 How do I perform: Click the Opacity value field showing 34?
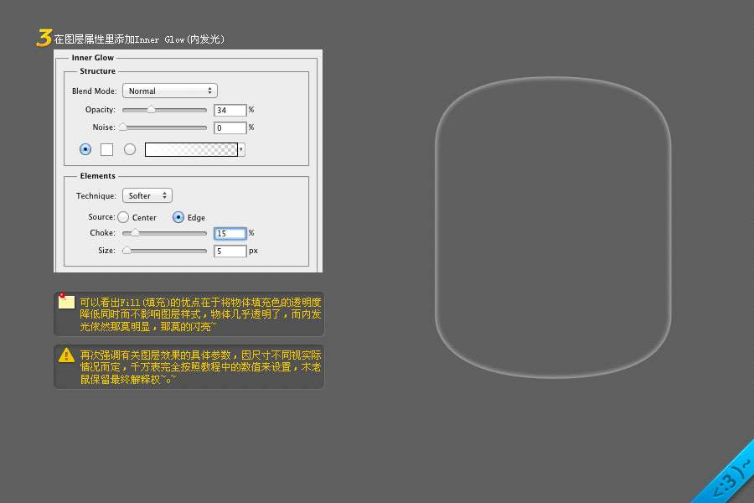click(x=230, y=110)
